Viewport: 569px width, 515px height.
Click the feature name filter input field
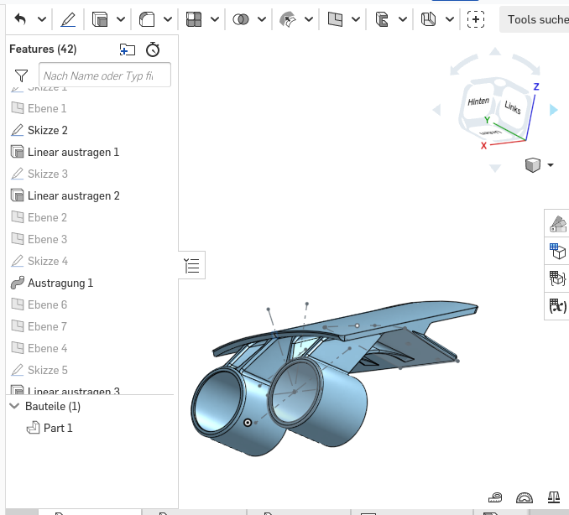point(104,75)
